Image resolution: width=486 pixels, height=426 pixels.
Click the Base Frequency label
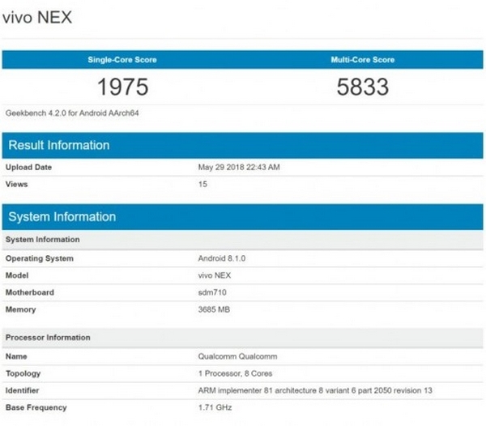point(36,407)
